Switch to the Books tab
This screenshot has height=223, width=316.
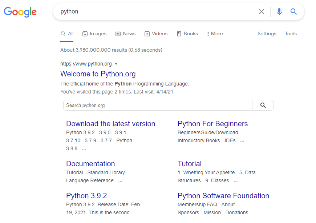[187, 34]
